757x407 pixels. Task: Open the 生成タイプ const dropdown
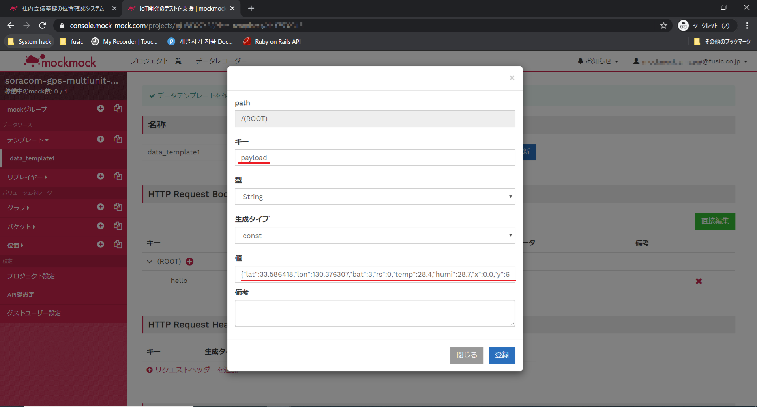click(x=375, y=236)
